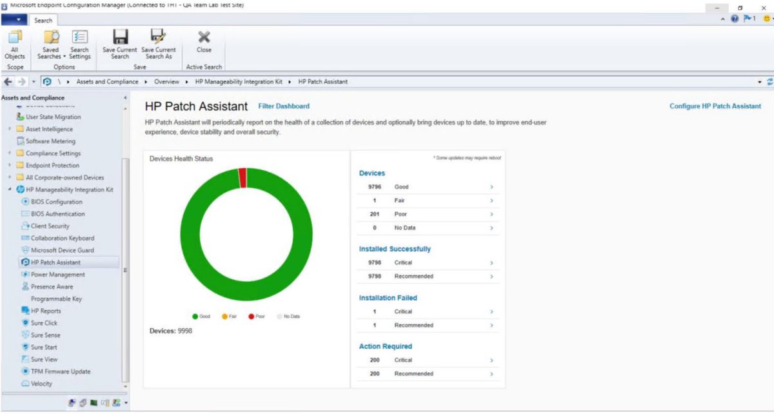Open the Power Management node icon
The image size is (774, 414).
(26, 275)
